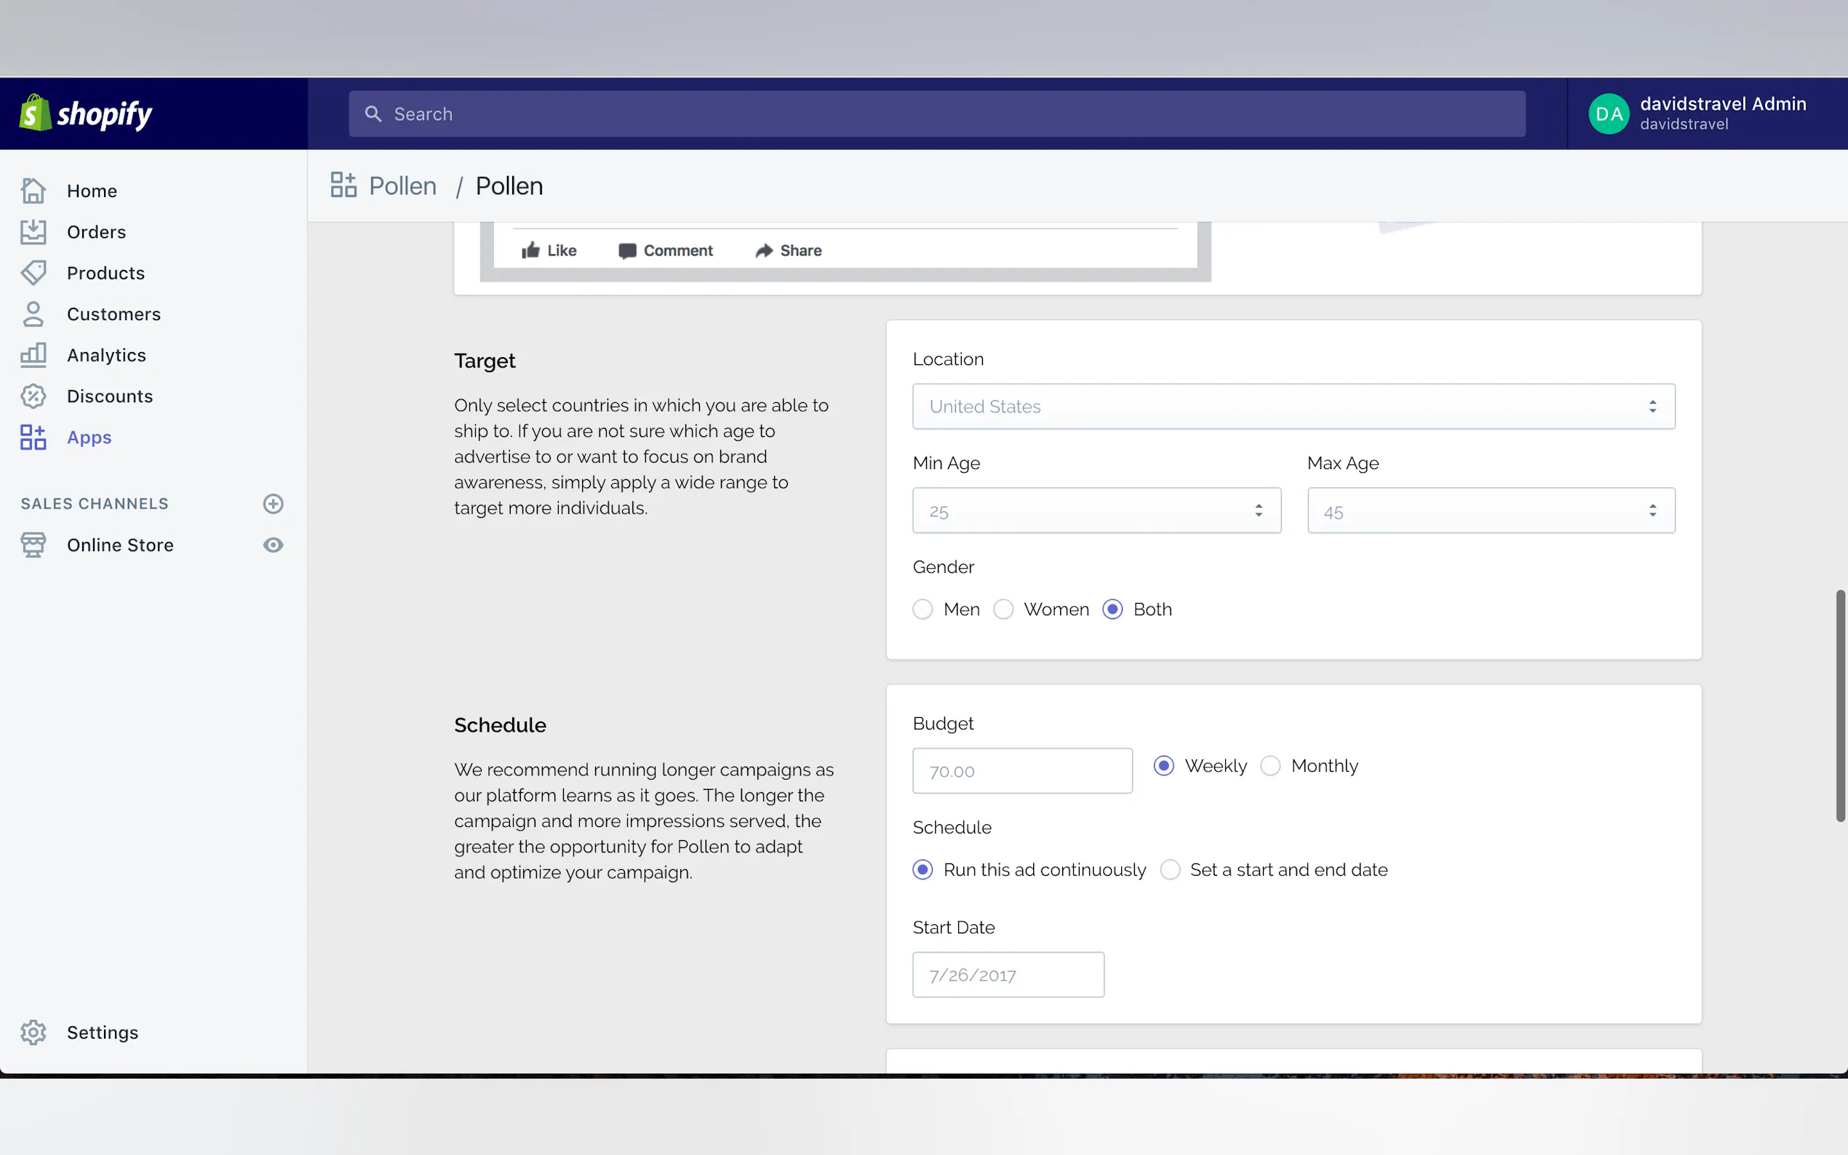Select Set a start and end date
Screen dimensions: 1848x1155
(x=1170, y=870)
